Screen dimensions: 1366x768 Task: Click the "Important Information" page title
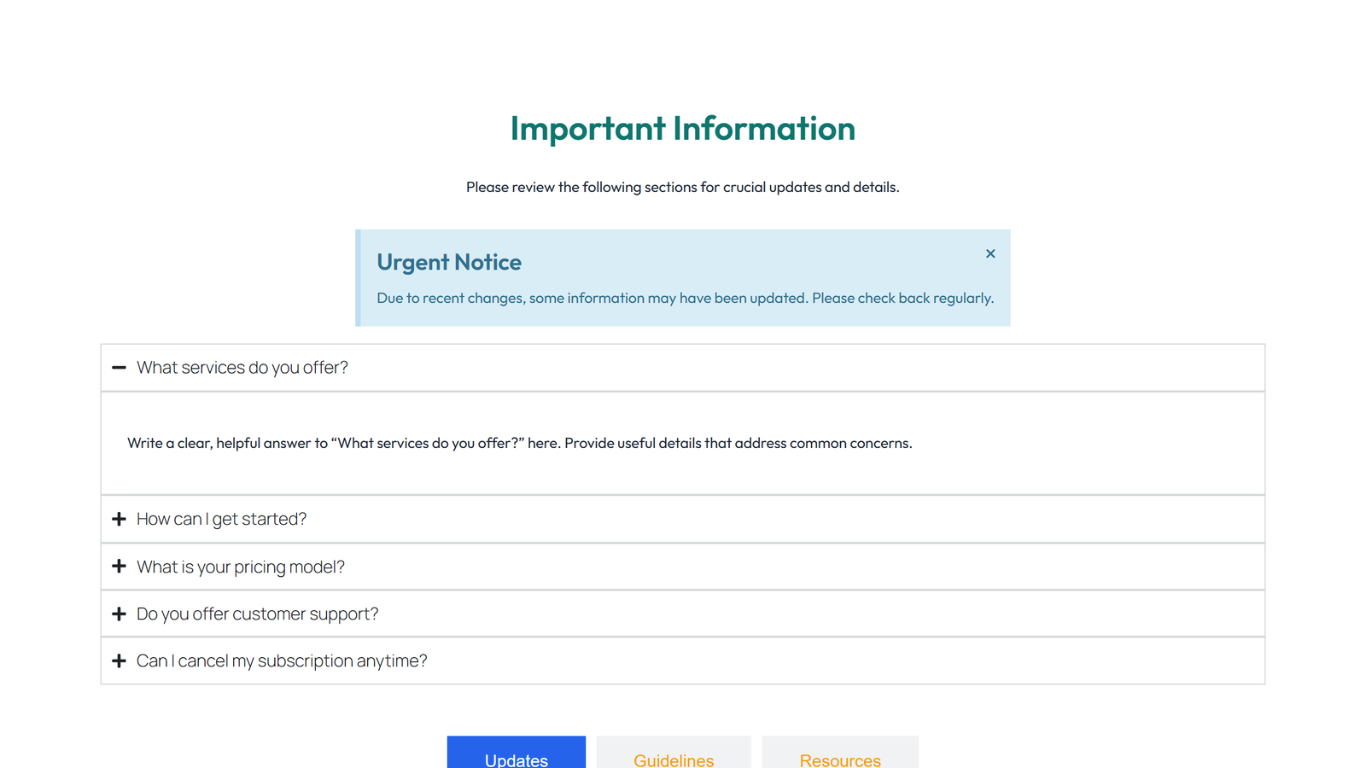[x=683, y=128]
